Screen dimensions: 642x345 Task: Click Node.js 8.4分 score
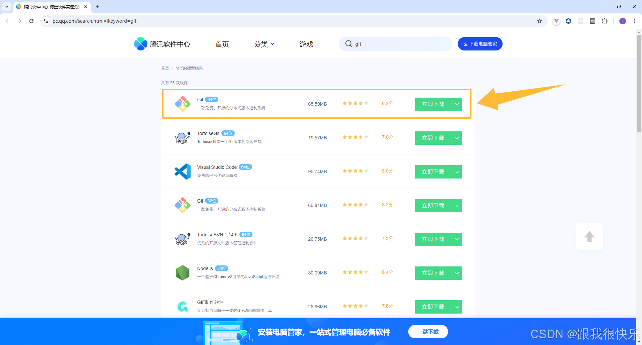387,272
